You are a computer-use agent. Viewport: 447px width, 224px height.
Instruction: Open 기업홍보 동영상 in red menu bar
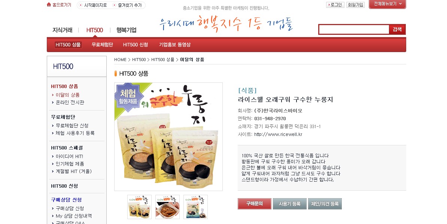tap(175, 45)
